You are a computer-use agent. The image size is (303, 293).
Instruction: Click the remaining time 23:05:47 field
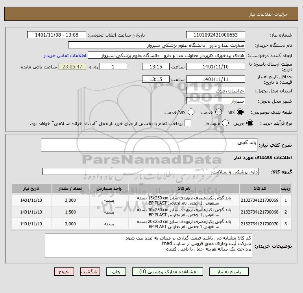coord(72,66)
